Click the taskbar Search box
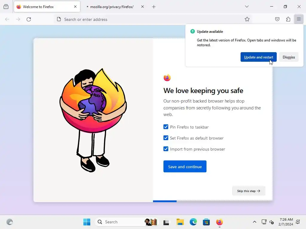This screenshot has width=306, height=229. click(127, 222)
